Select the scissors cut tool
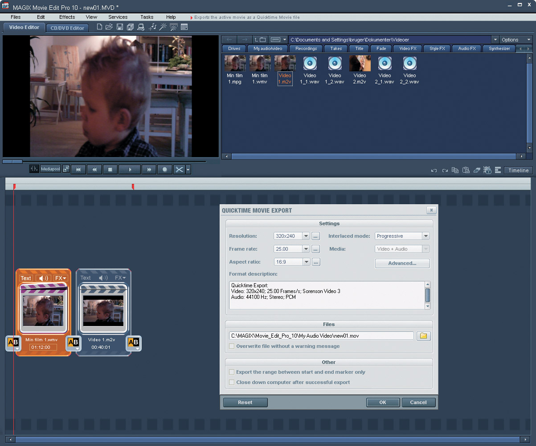Image resolution: width=536 pixels, height=446 pixels. click(179, 169)
